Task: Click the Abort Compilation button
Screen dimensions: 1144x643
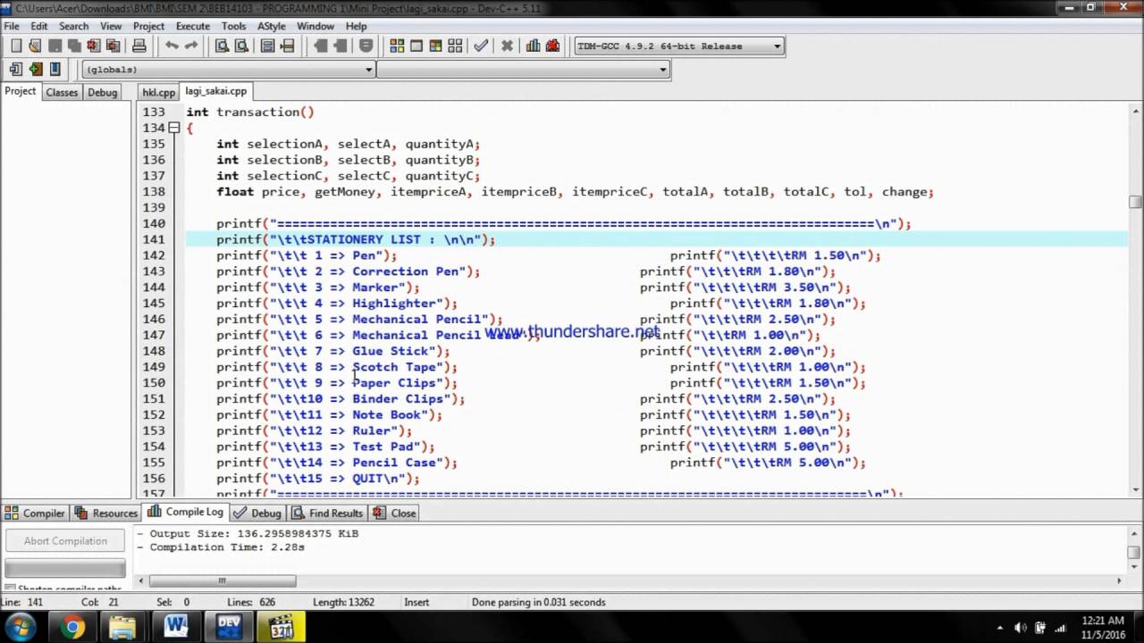Action: click(x=65, y=540)
